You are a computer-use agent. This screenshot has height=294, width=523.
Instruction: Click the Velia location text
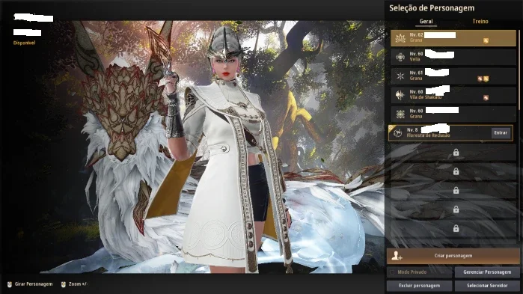pyautogui.click(x=415, y=59)
